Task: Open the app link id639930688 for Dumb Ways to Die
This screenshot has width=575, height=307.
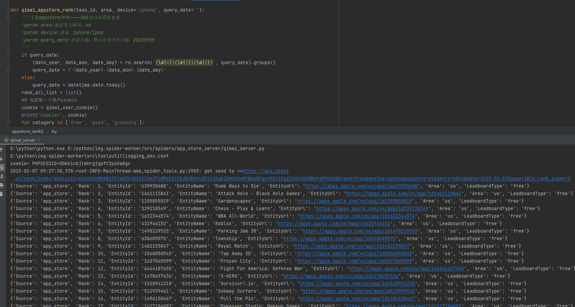Action: pyautogui.click(x=361, y=186)
